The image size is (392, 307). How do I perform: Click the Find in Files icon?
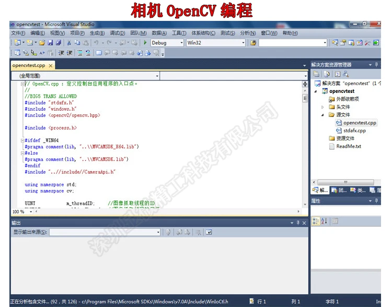pos(253,43)
